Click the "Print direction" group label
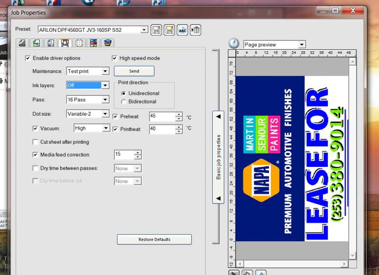 point(133,82)
